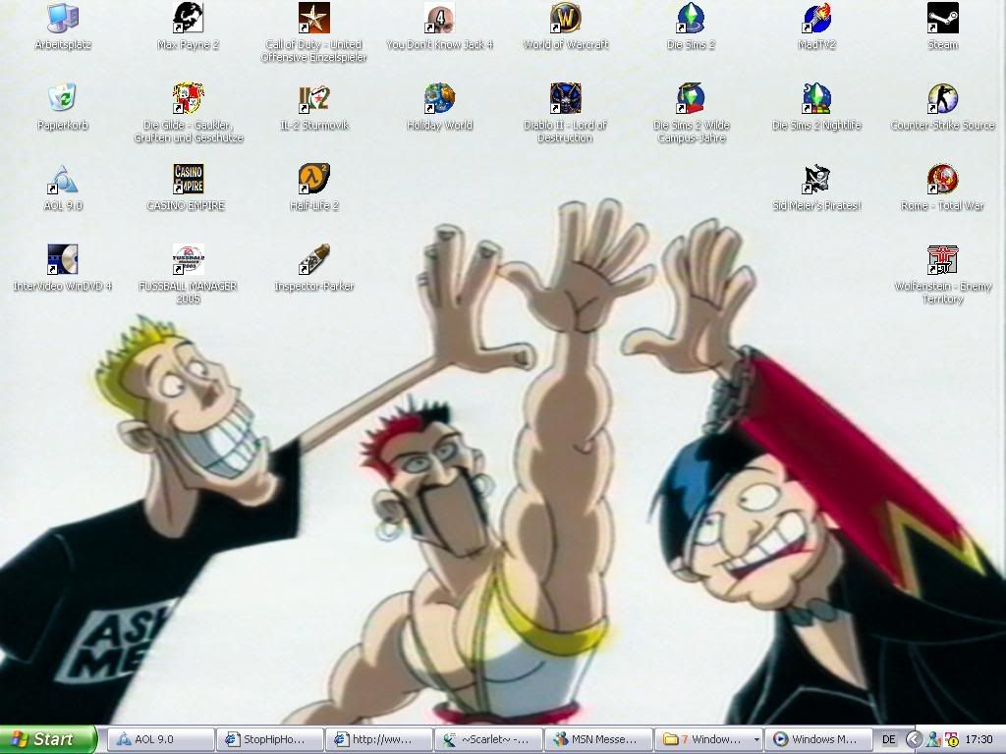Open MSN Messenger taskbar button
The height and width of the screenshot is (754, 1006).
(x=596, y=739)
